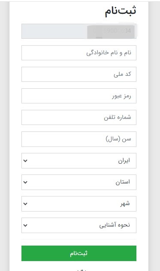Click the thin divider line above the green button

(79, 240)
